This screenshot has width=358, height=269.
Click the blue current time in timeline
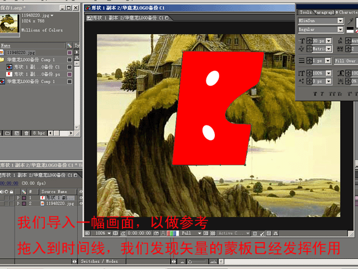pyautogui.click(x=9, y=183)
